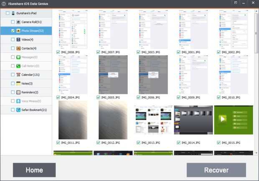The image size is (259, 181).
Task: Tick the Safari Bookmark(21) checkbox
Action: click(x=13, y=110)
